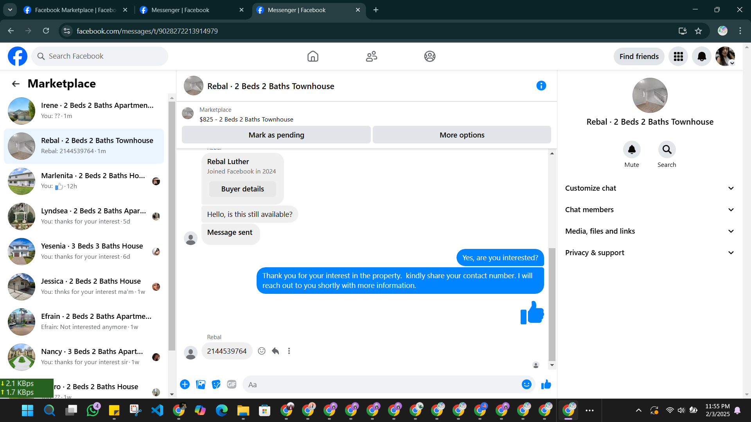751x422 pixels.
Task: Open Jessica's 2 Beds House conversation
Action: pyautogui.click(x=84, y=287)
